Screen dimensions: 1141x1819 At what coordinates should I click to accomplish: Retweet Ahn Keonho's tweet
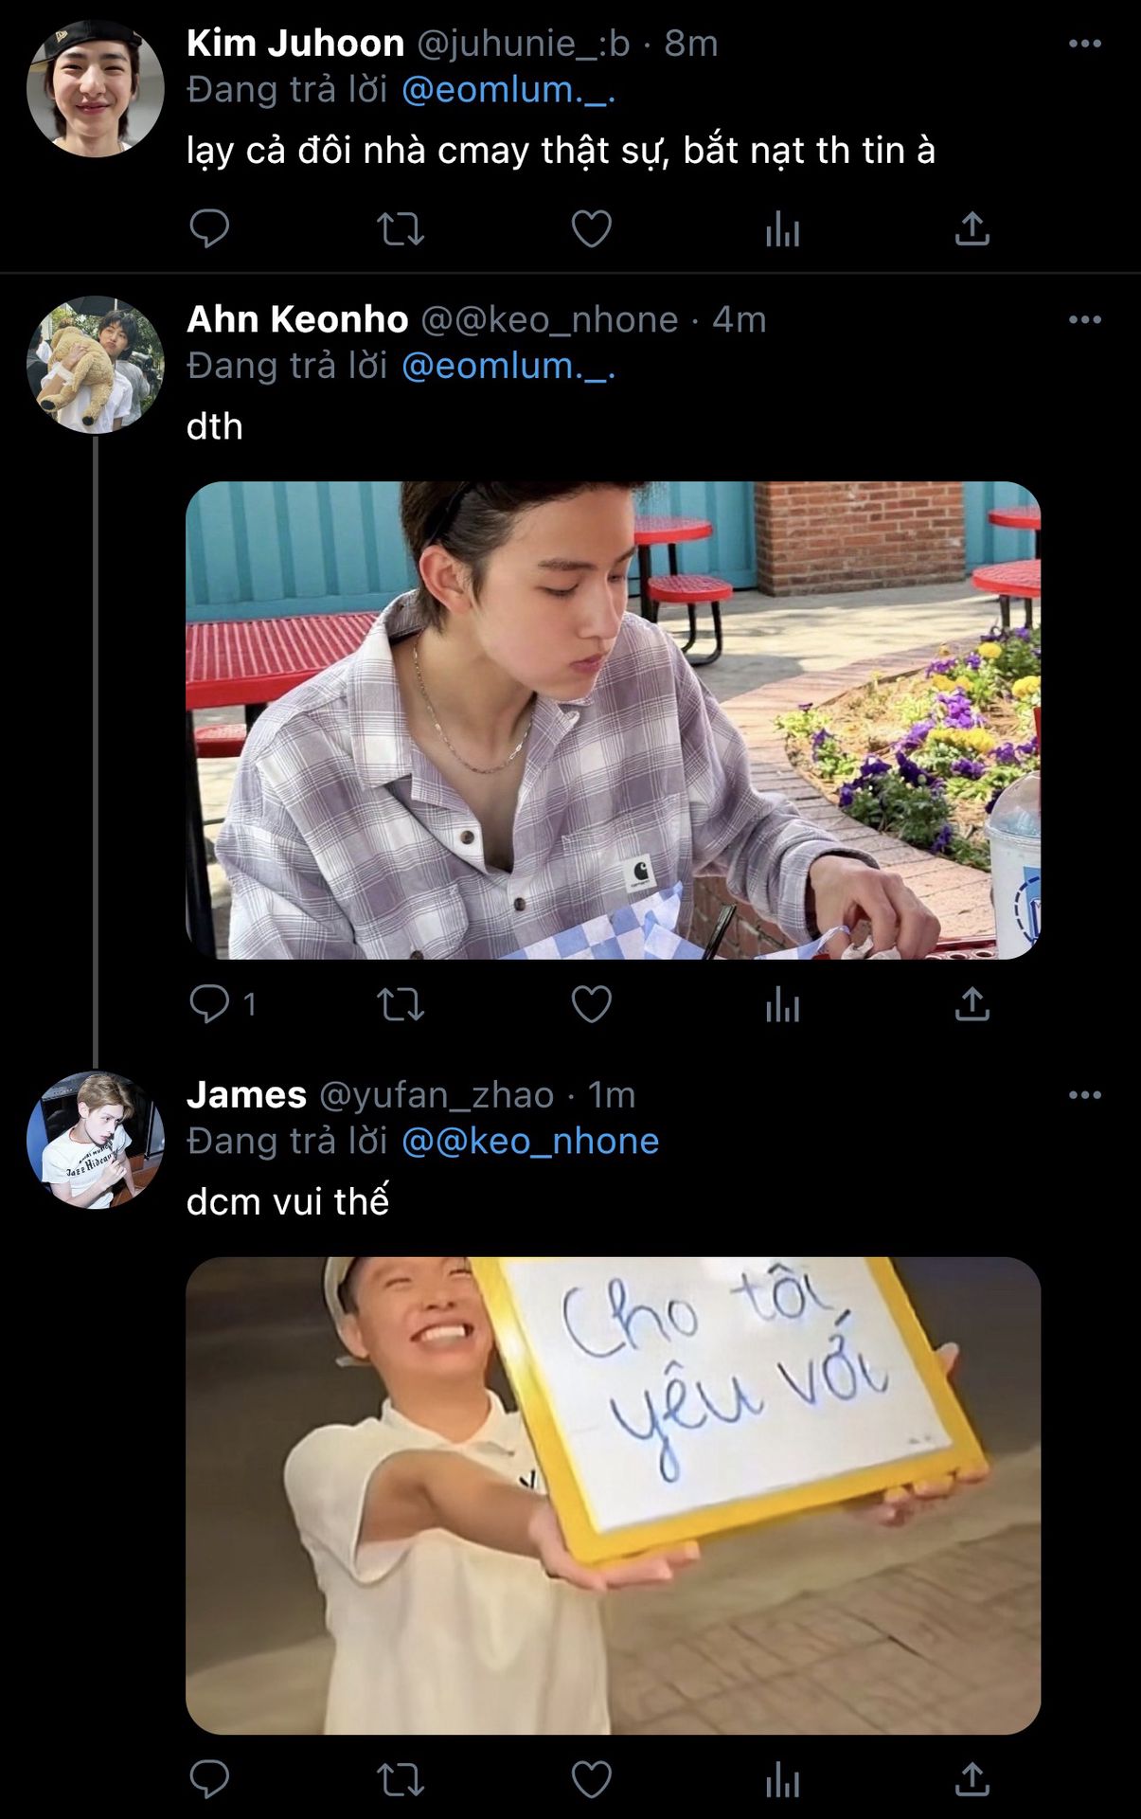coord(401,1004)
